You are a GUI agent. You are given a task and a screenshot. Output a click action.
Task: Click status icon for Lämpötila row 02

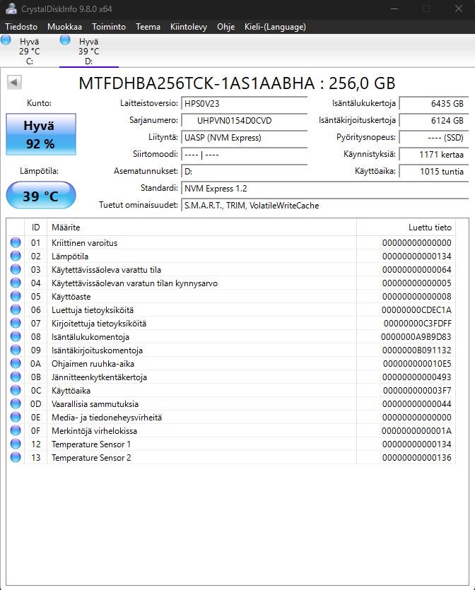coord(16,256)
